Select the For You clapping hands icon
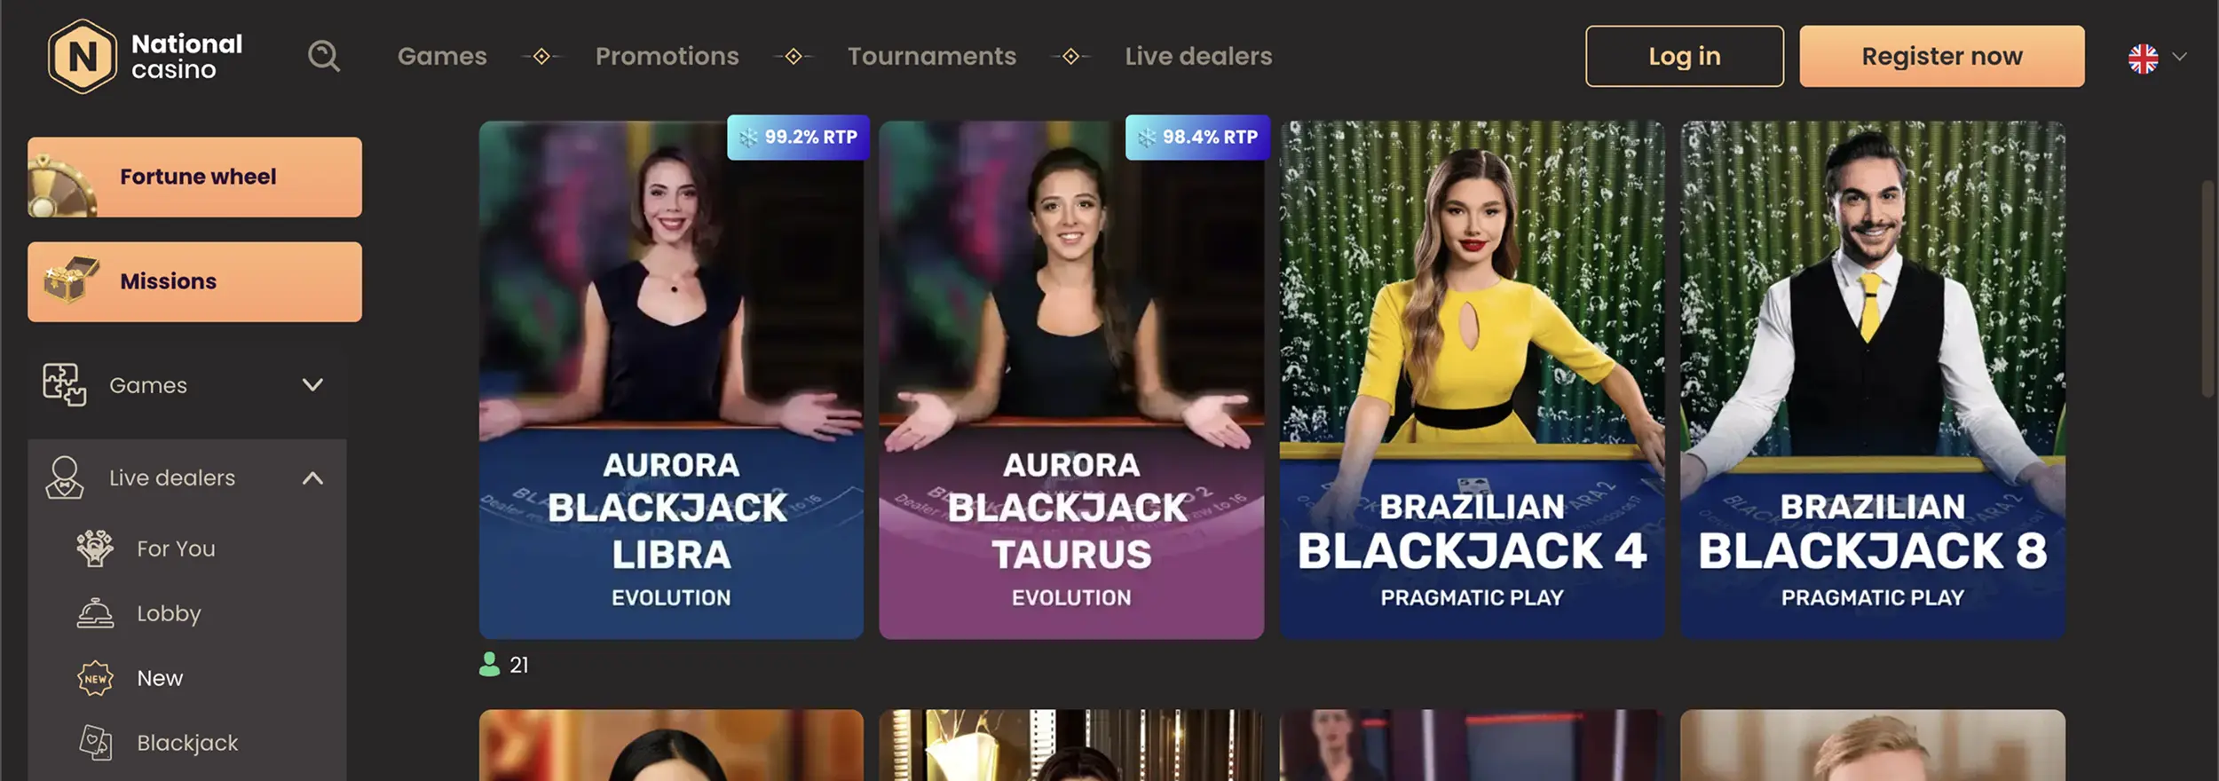 pos(95,548)
